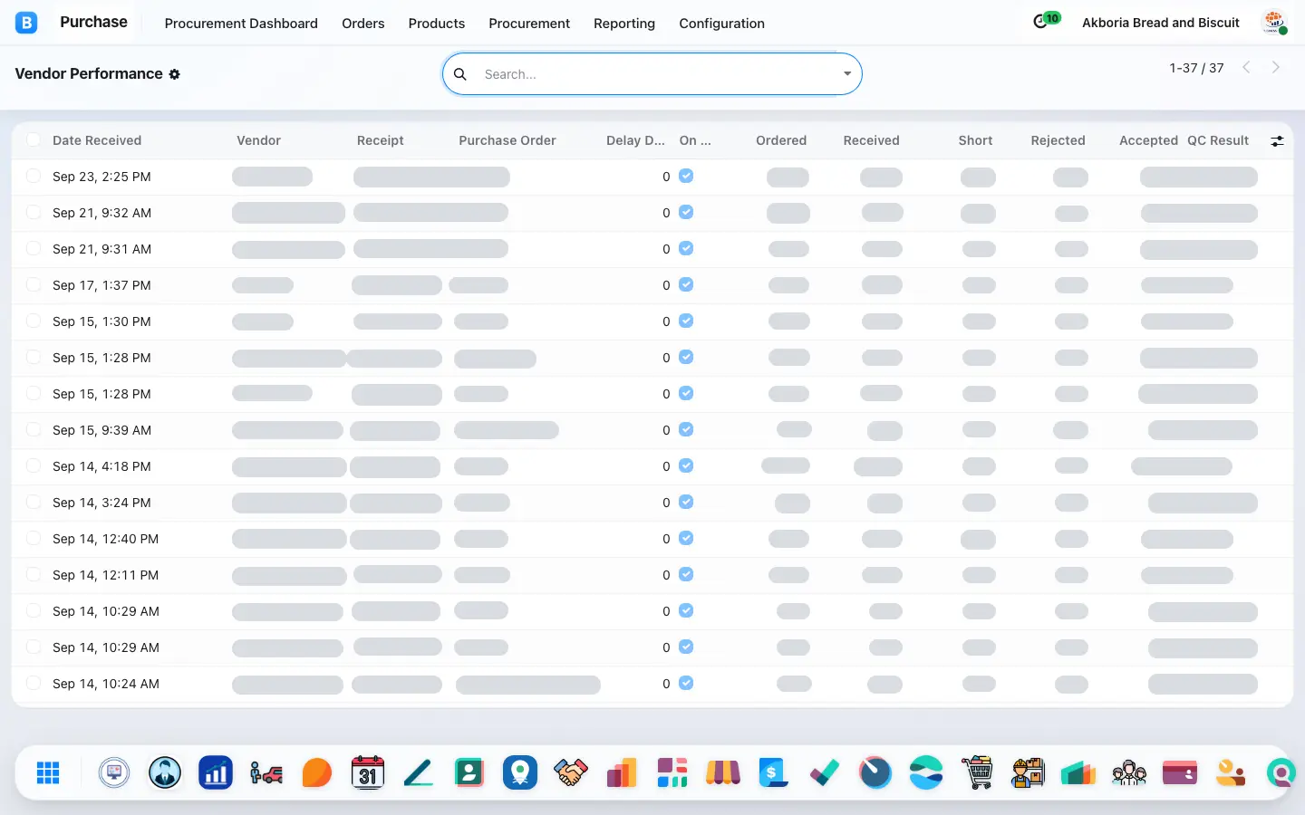Sort by Purchase Order column header
The height and width of the screenshot is (815, 1305).
point(507,140)
